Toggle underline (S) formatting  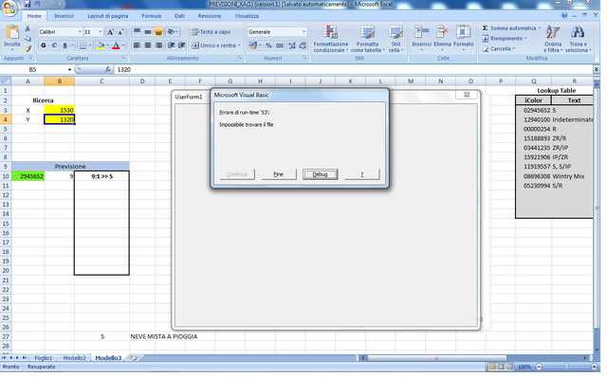tap(65, 45)
